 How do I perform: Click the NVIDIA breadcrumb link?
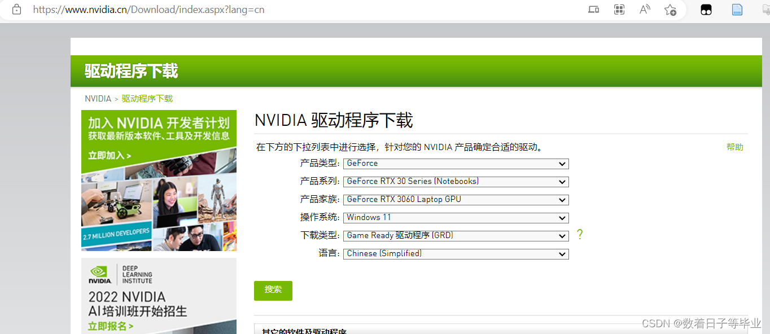[98, 99]
